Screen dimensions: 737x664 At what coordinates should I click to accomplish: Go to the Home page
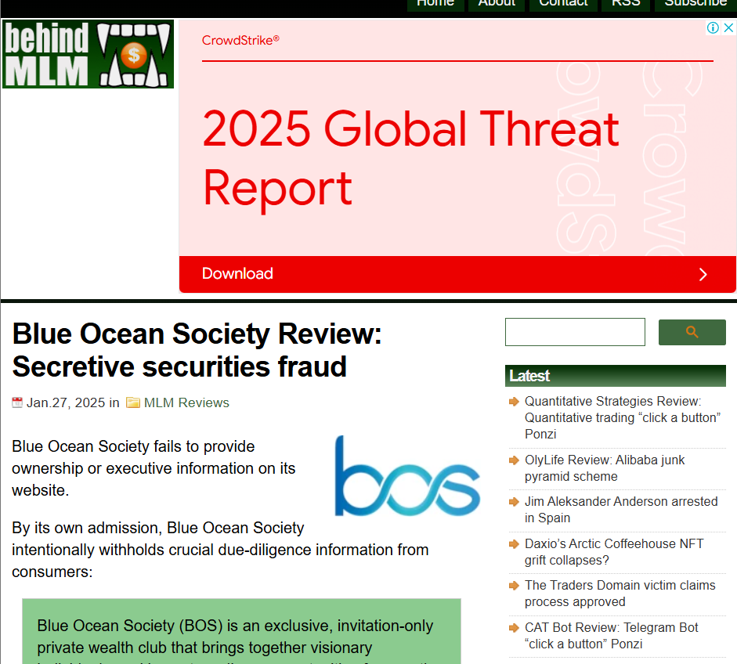435,4
